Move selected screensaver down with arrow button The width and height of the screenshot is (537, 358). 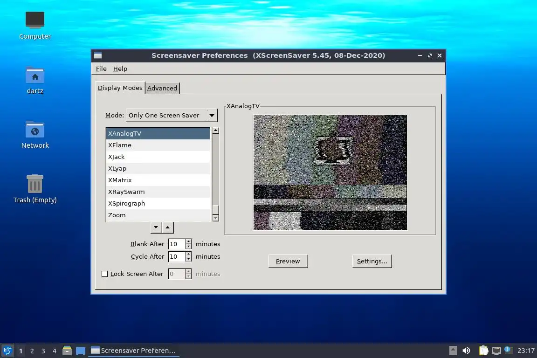156,227
